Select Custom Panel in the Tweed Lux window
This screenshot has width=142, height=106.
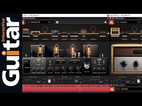pos(115,32)
